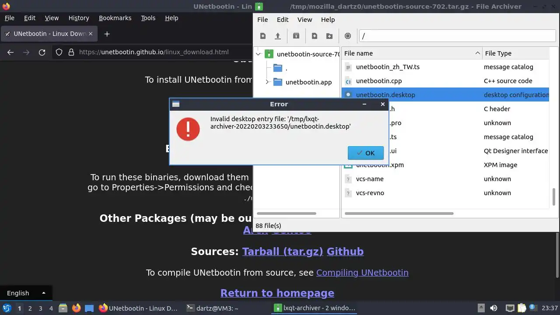Click the Add files toolbar icon

(315, 36)
